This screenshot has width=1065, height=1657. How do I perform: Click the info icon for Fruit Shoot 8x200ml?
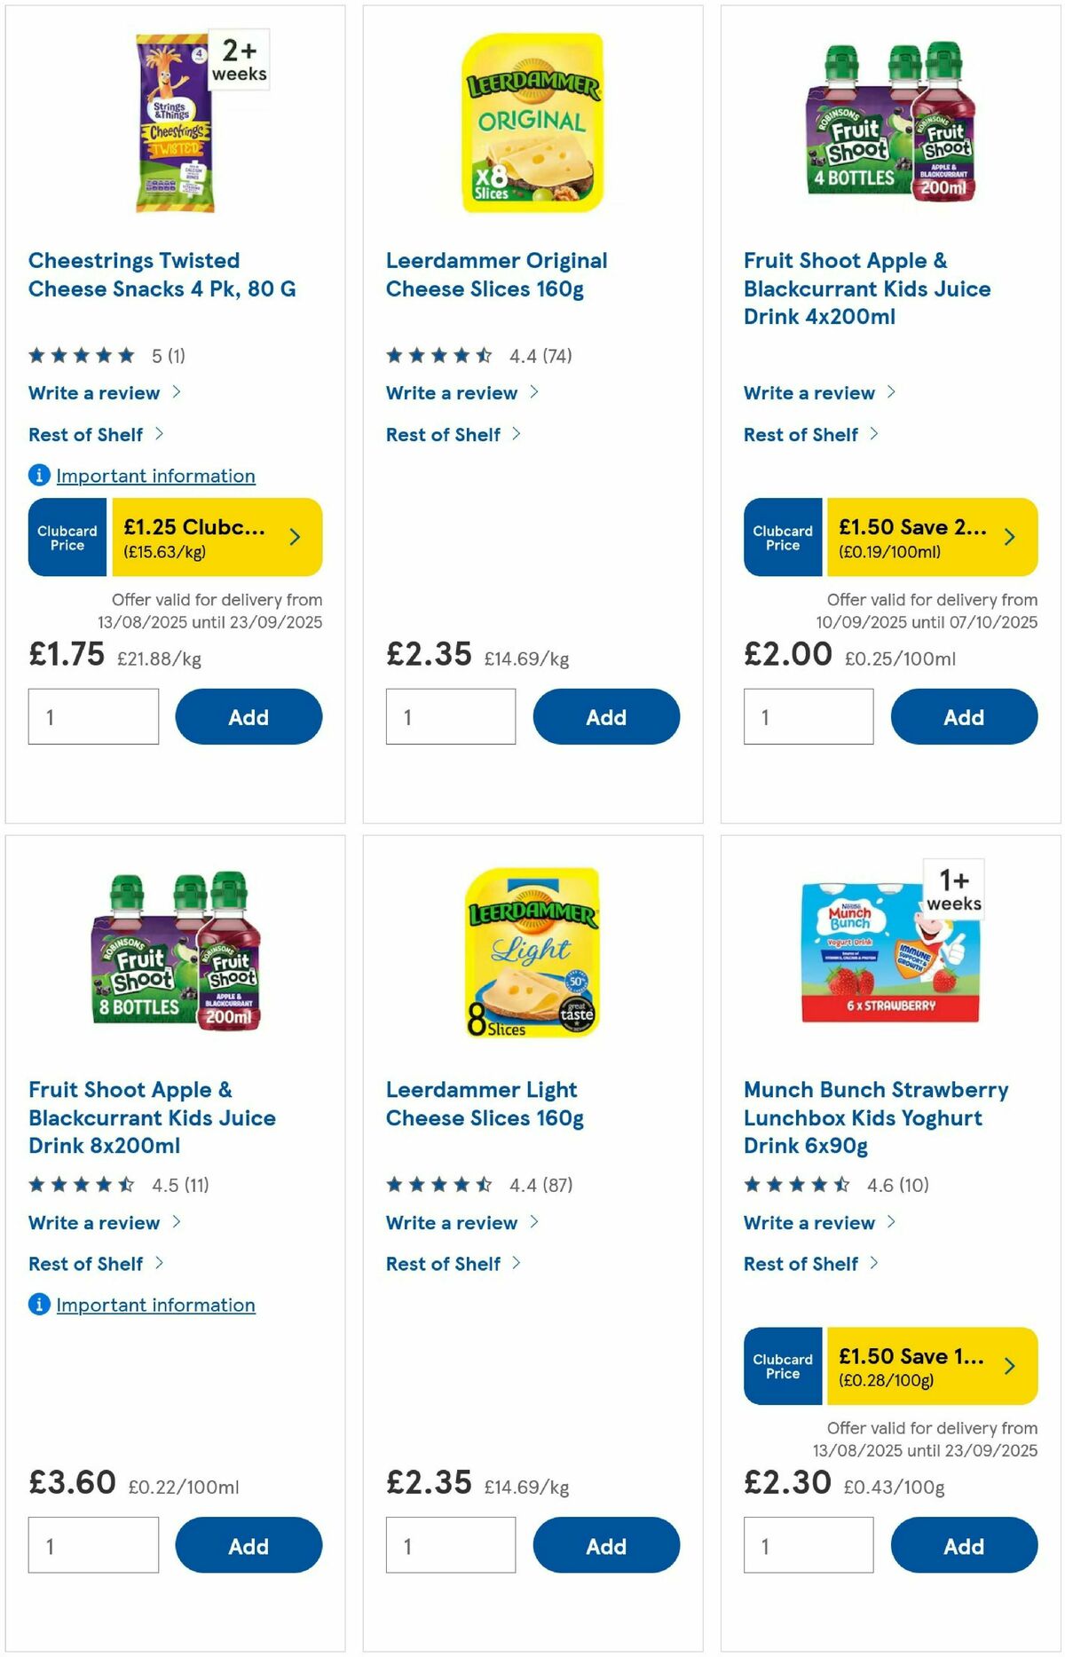point(38,1305)
